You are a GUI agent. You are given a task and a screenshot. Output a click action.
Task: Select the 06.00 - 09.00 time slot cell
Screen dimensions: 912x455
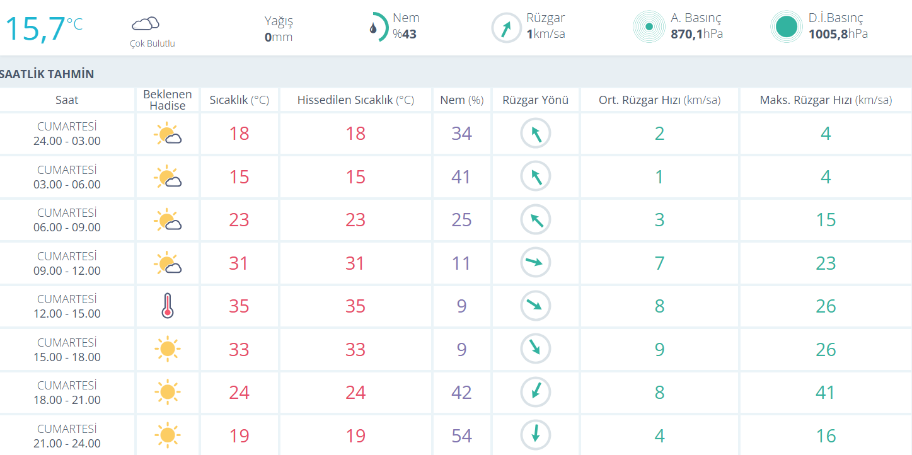point(67,220)
